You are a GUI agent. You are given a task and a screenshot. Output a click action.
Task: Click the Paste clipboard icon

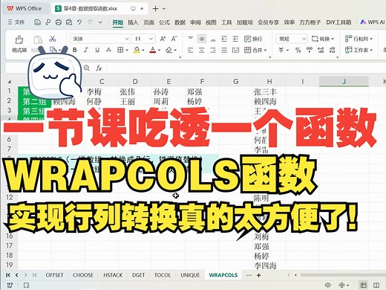tap(38, 39)
